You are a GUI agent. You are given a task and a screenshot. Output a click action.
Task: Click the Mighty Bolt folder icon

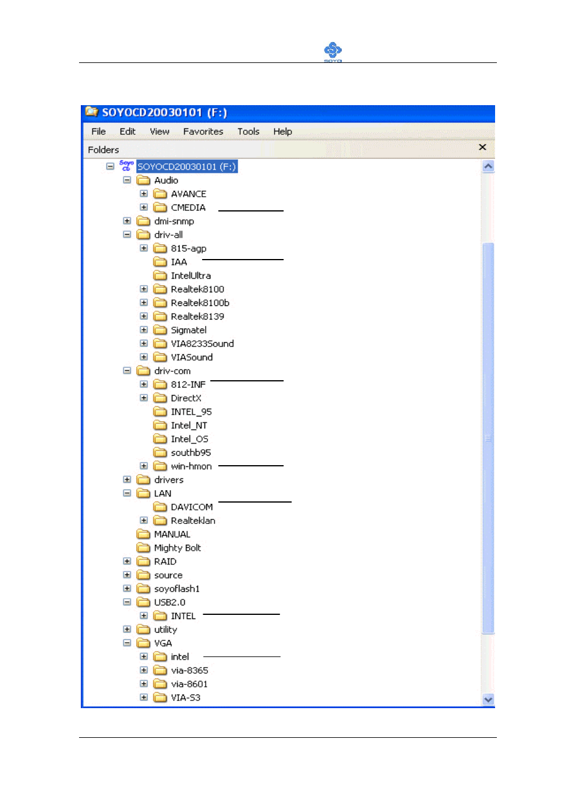(143, 548)
